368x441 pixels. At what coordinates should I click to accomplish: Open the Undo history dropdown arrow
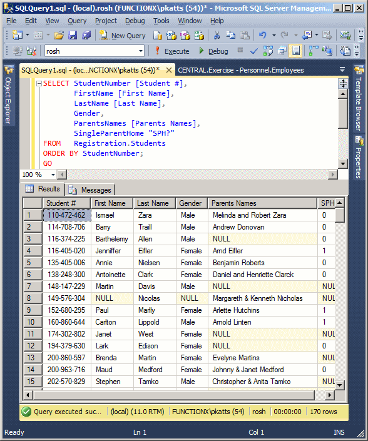point(273,36)
